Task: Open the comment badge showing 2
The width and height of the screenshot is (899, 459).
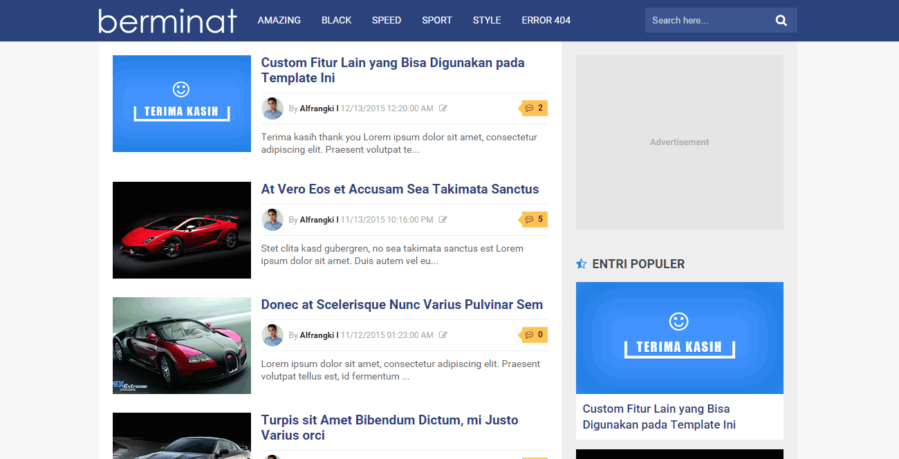Action: [533, 108]
